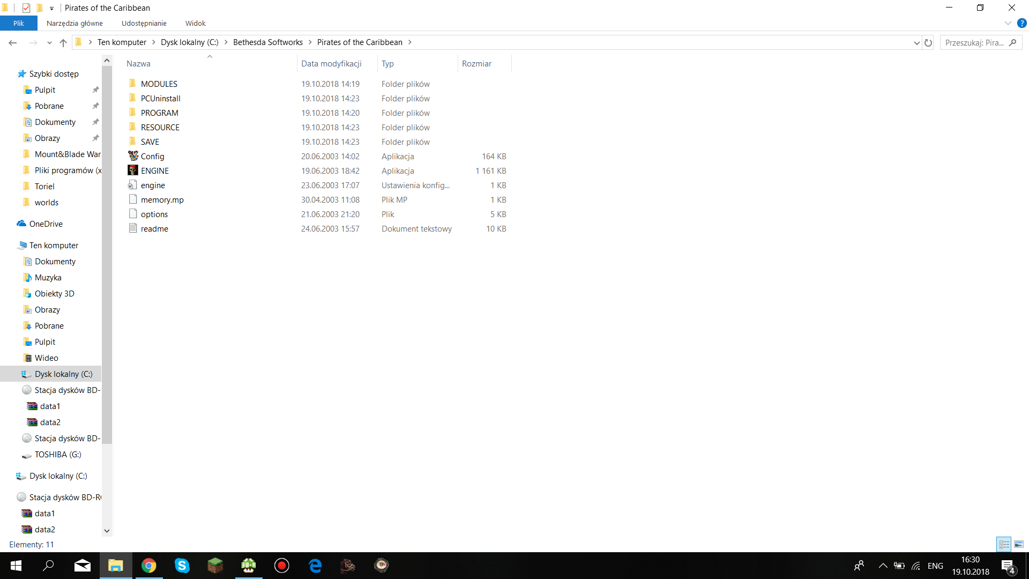Switch to details view layout icon
1029x579 pixels.
1004,544
